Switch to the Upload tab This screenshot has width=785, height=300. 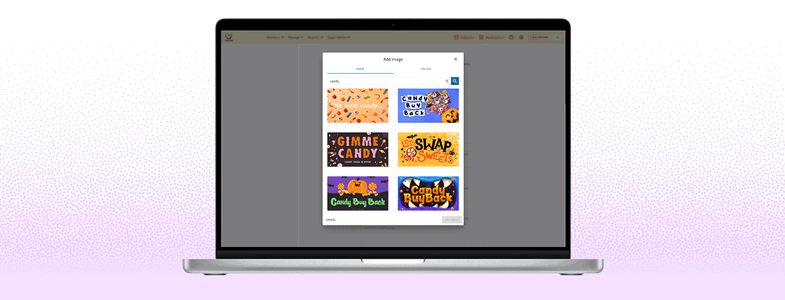pos(426,69)
